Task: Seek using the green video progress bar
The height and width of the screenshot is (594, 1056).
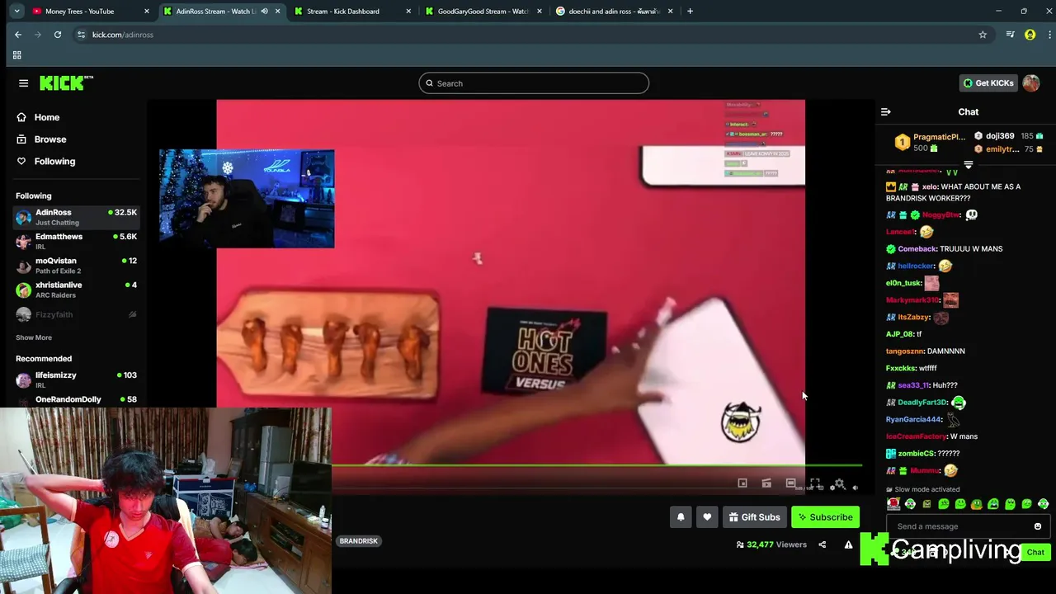Action: [596, 466]
